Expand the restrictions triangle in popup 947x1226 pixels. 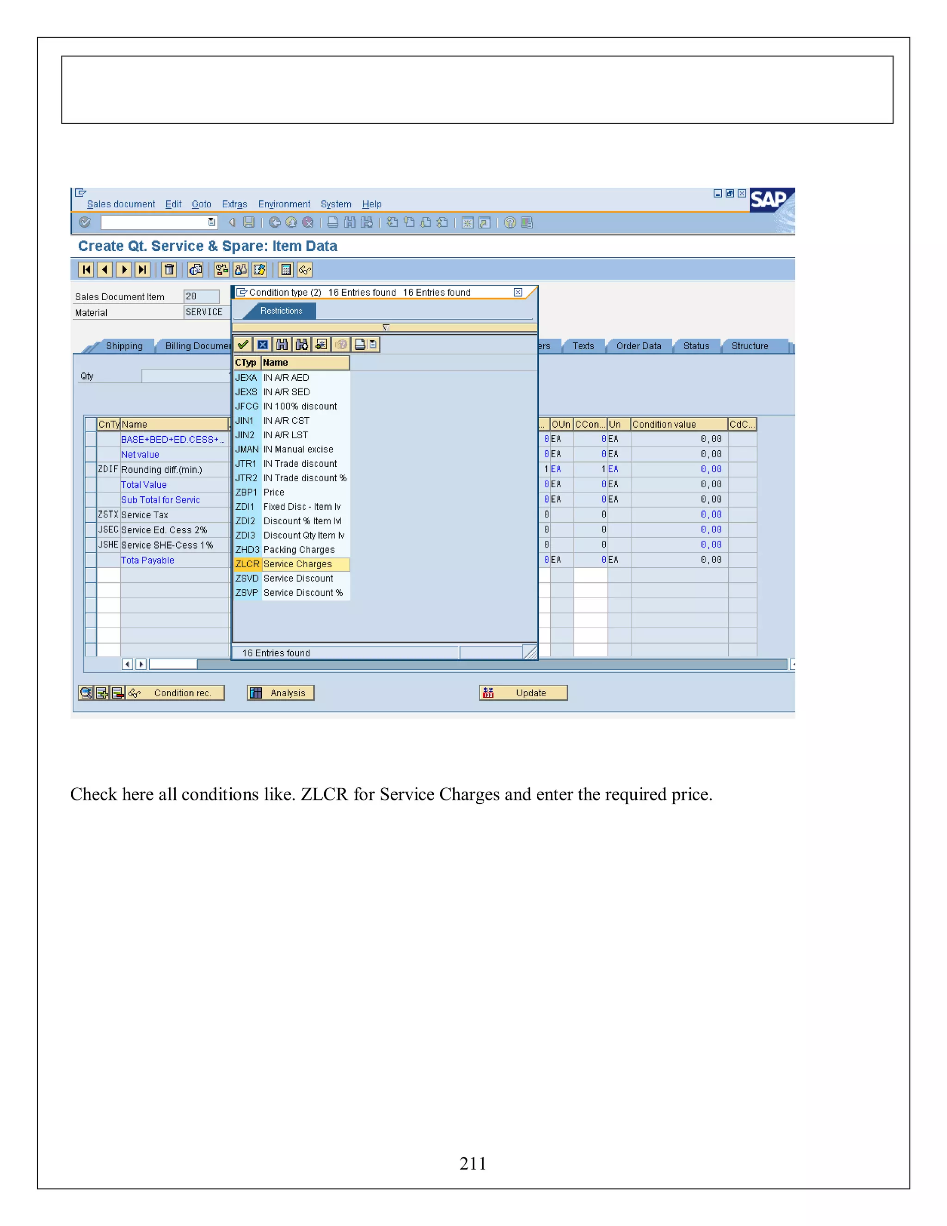click(x=386, y=327)
